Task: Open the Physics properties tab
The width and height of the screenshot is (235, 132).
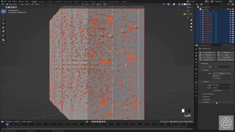Action: (196, 82)
